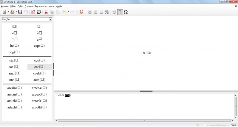Toggle the Formula Cursor button

tap(120, 12)
